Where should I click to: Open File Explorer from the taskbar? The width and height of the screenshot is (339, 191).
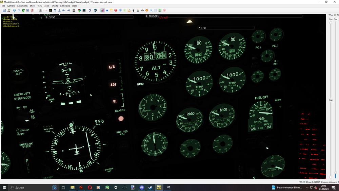coord(73,187)
